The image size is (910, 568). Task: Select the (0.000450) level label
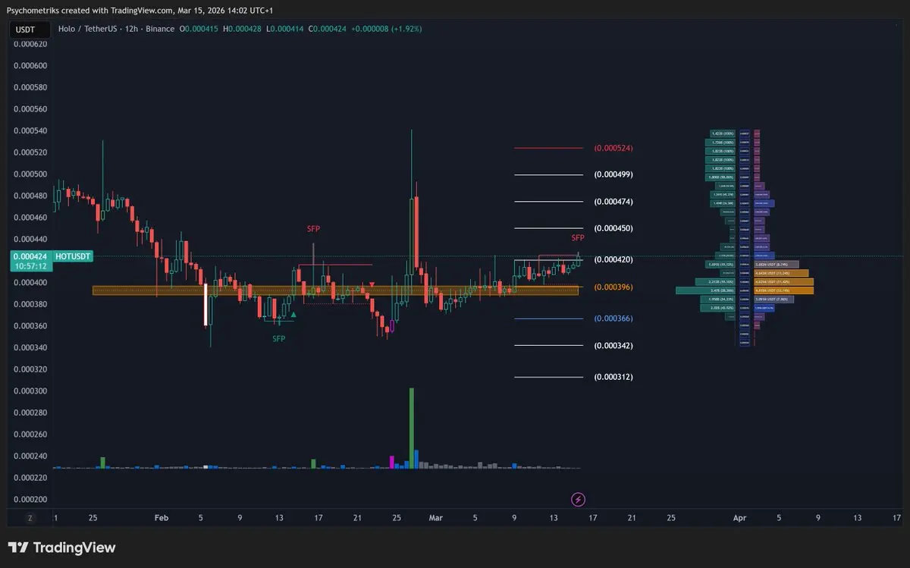coord(613,228)
